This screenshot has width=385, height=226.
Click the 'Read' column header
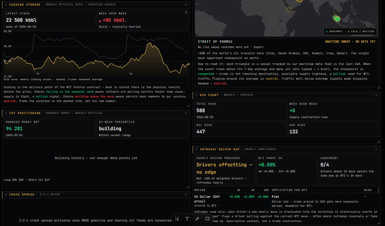368,190
